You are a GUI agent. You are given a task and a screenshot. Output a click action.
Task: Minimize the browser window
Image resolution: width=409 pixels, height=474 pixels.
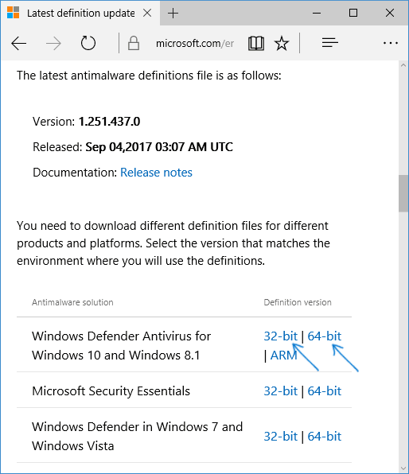coord(317,13)
